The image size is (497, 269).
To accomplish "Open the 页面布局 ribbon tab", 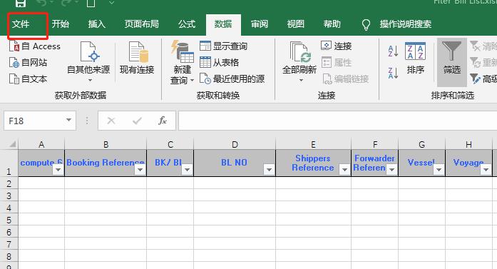I will (x=141, y=24).
